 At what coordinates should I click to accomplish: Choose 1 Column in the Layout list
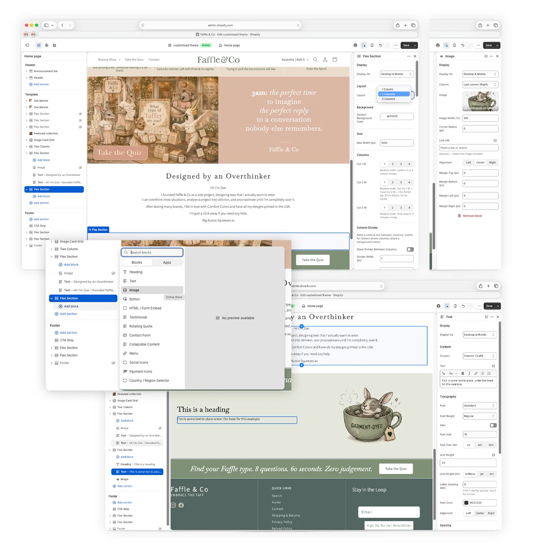[394, 89]
